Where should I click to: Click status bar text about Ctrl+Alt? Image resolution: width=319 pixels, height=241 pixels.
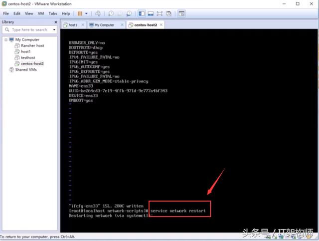[x=37, y=237]
